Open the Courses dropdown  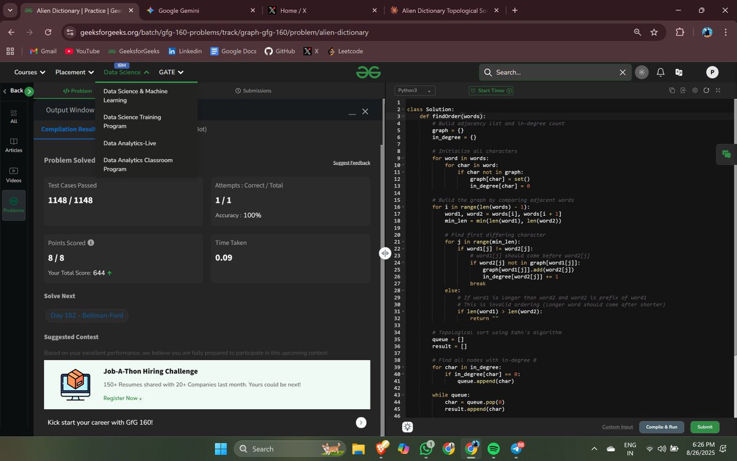29,72
